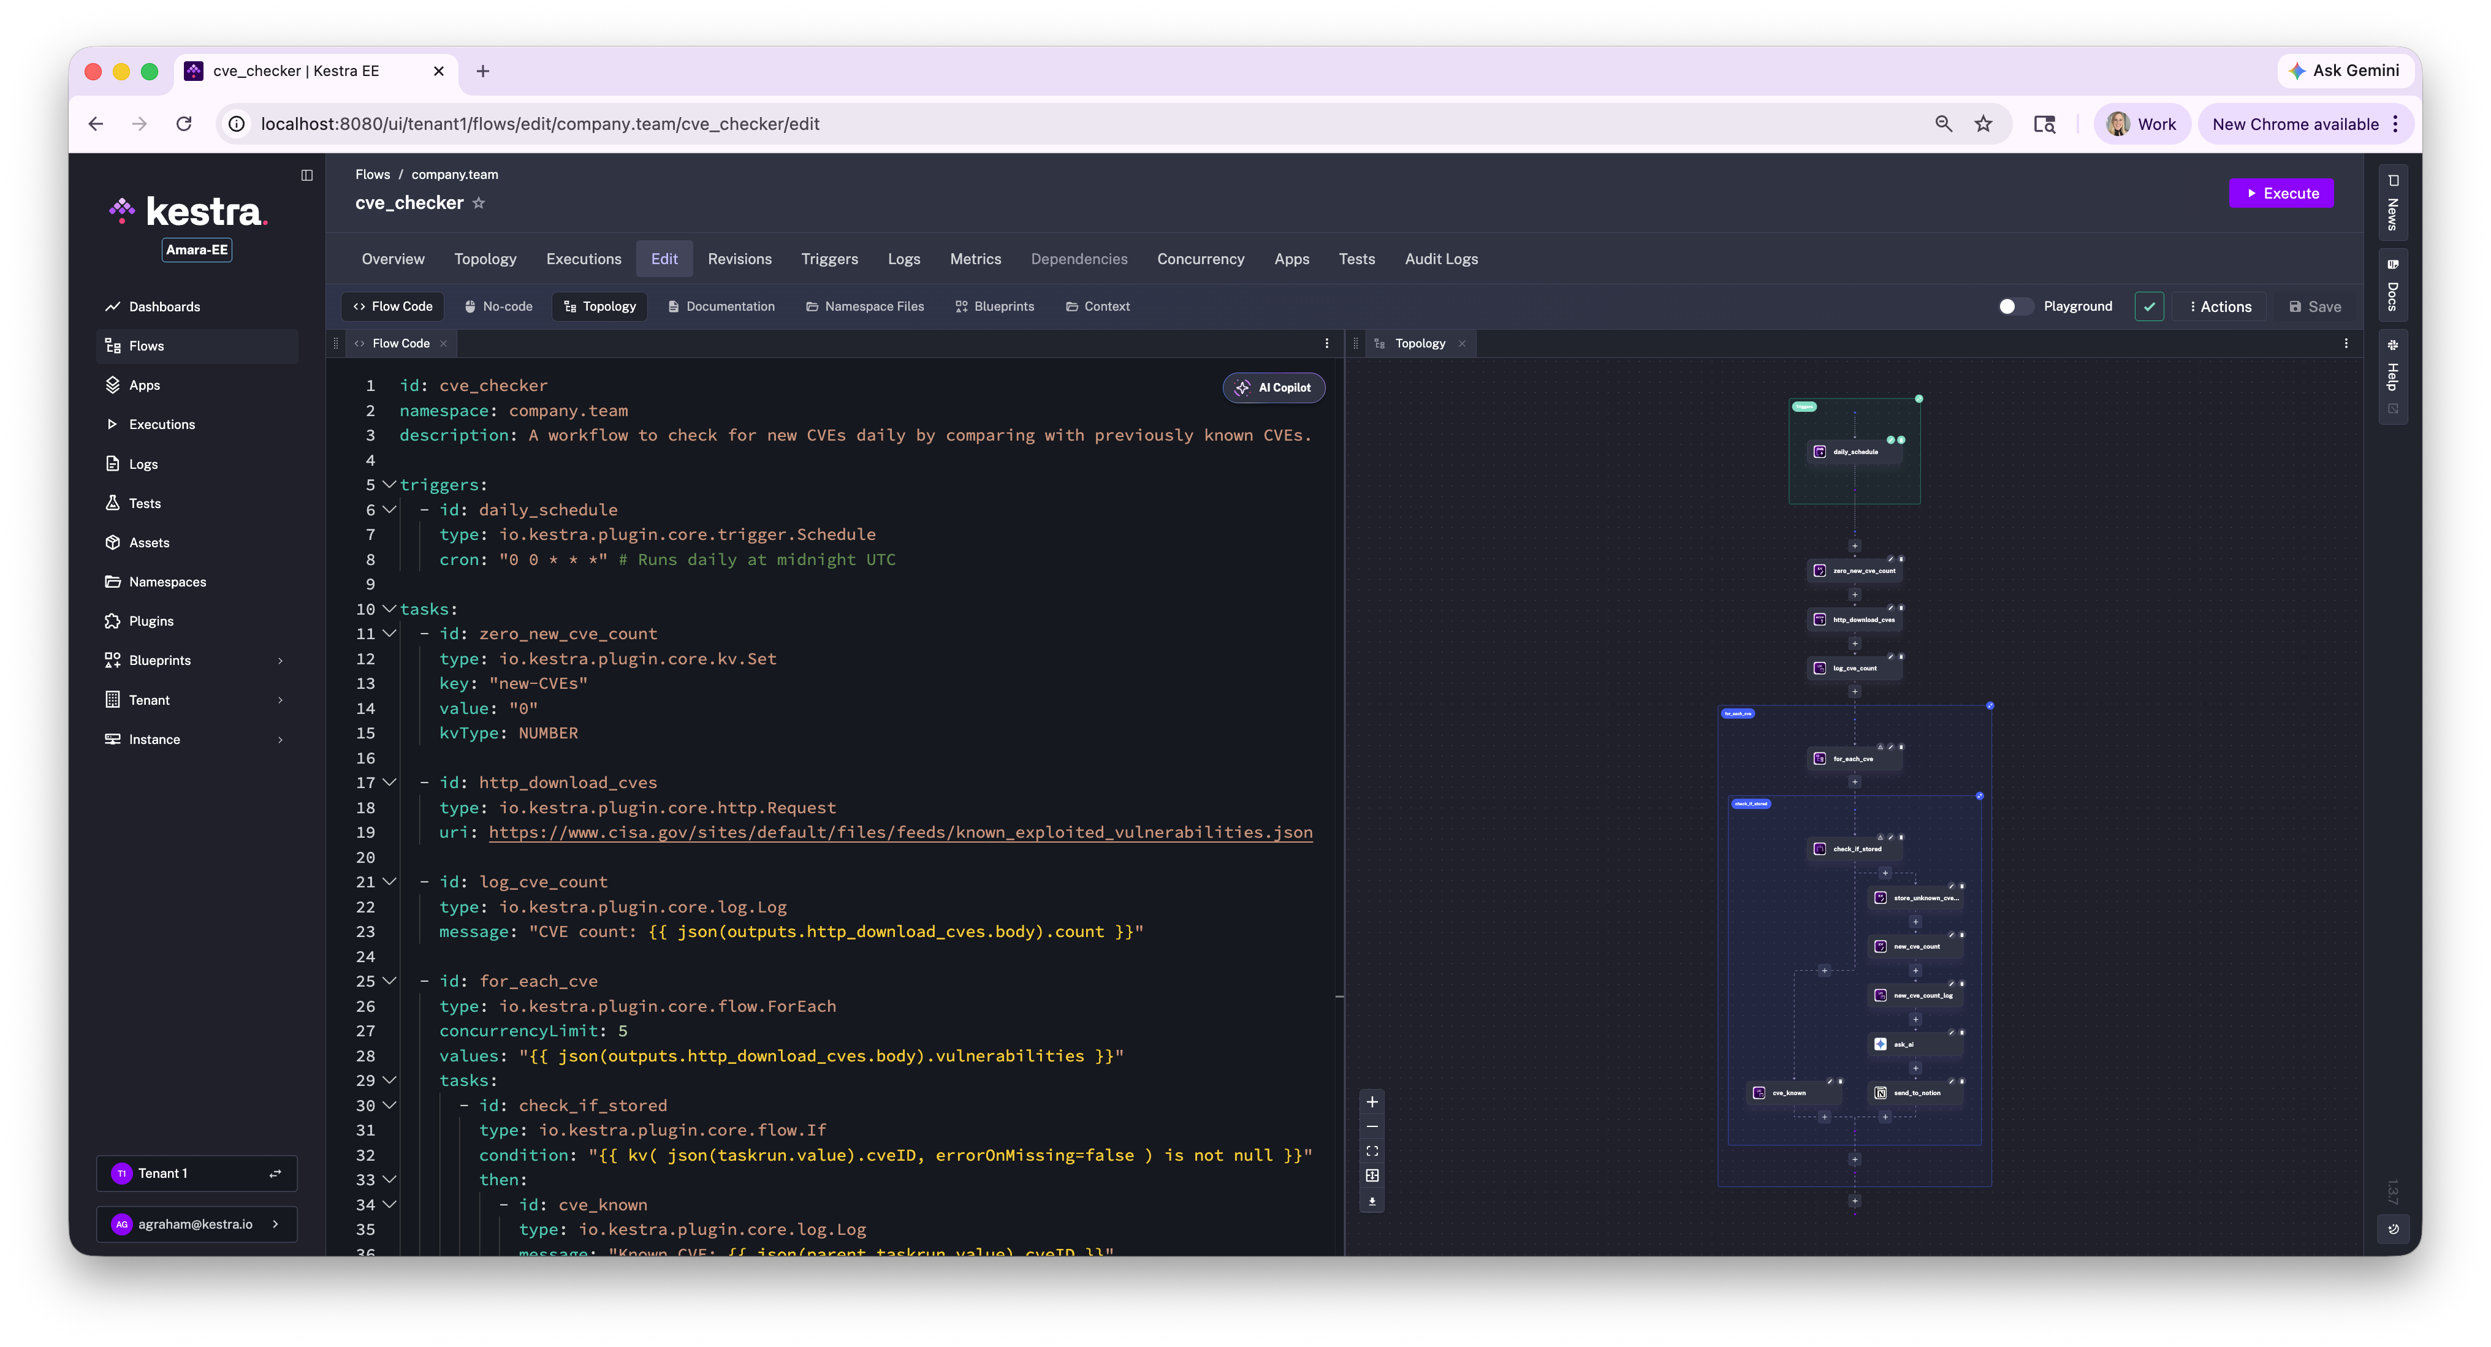The height and width of the screenshot is (1347, 2491).
Task: Open the agraham@kestra.io user menu
Action: 197,1225
